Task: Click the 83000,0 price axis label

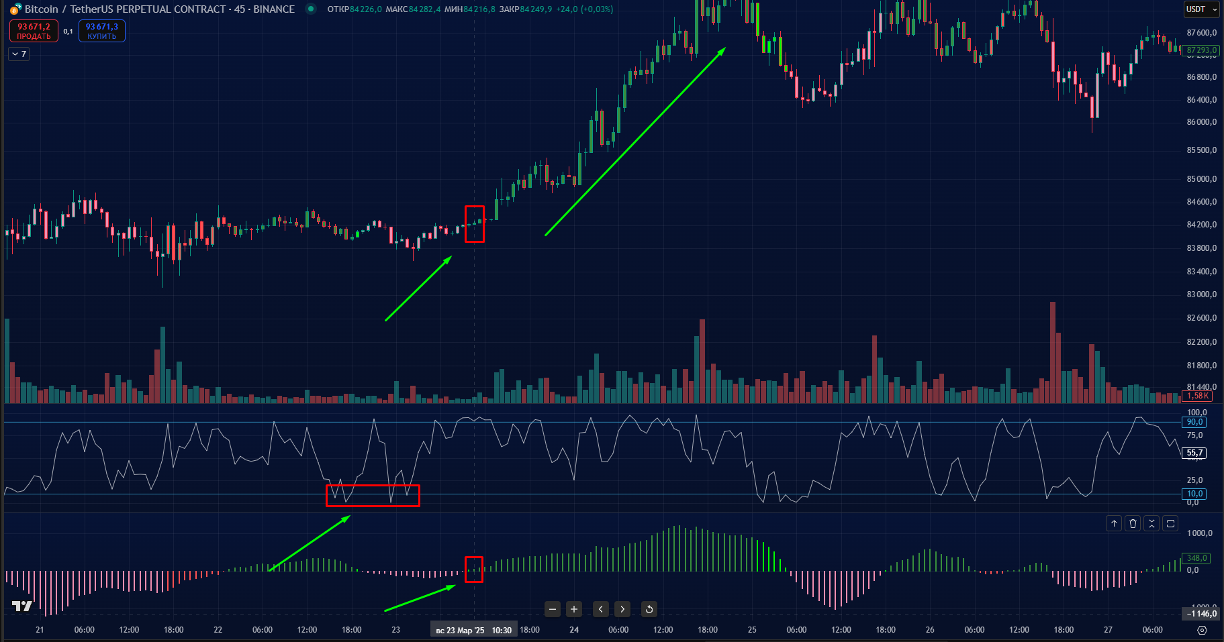Action: 1201,295
